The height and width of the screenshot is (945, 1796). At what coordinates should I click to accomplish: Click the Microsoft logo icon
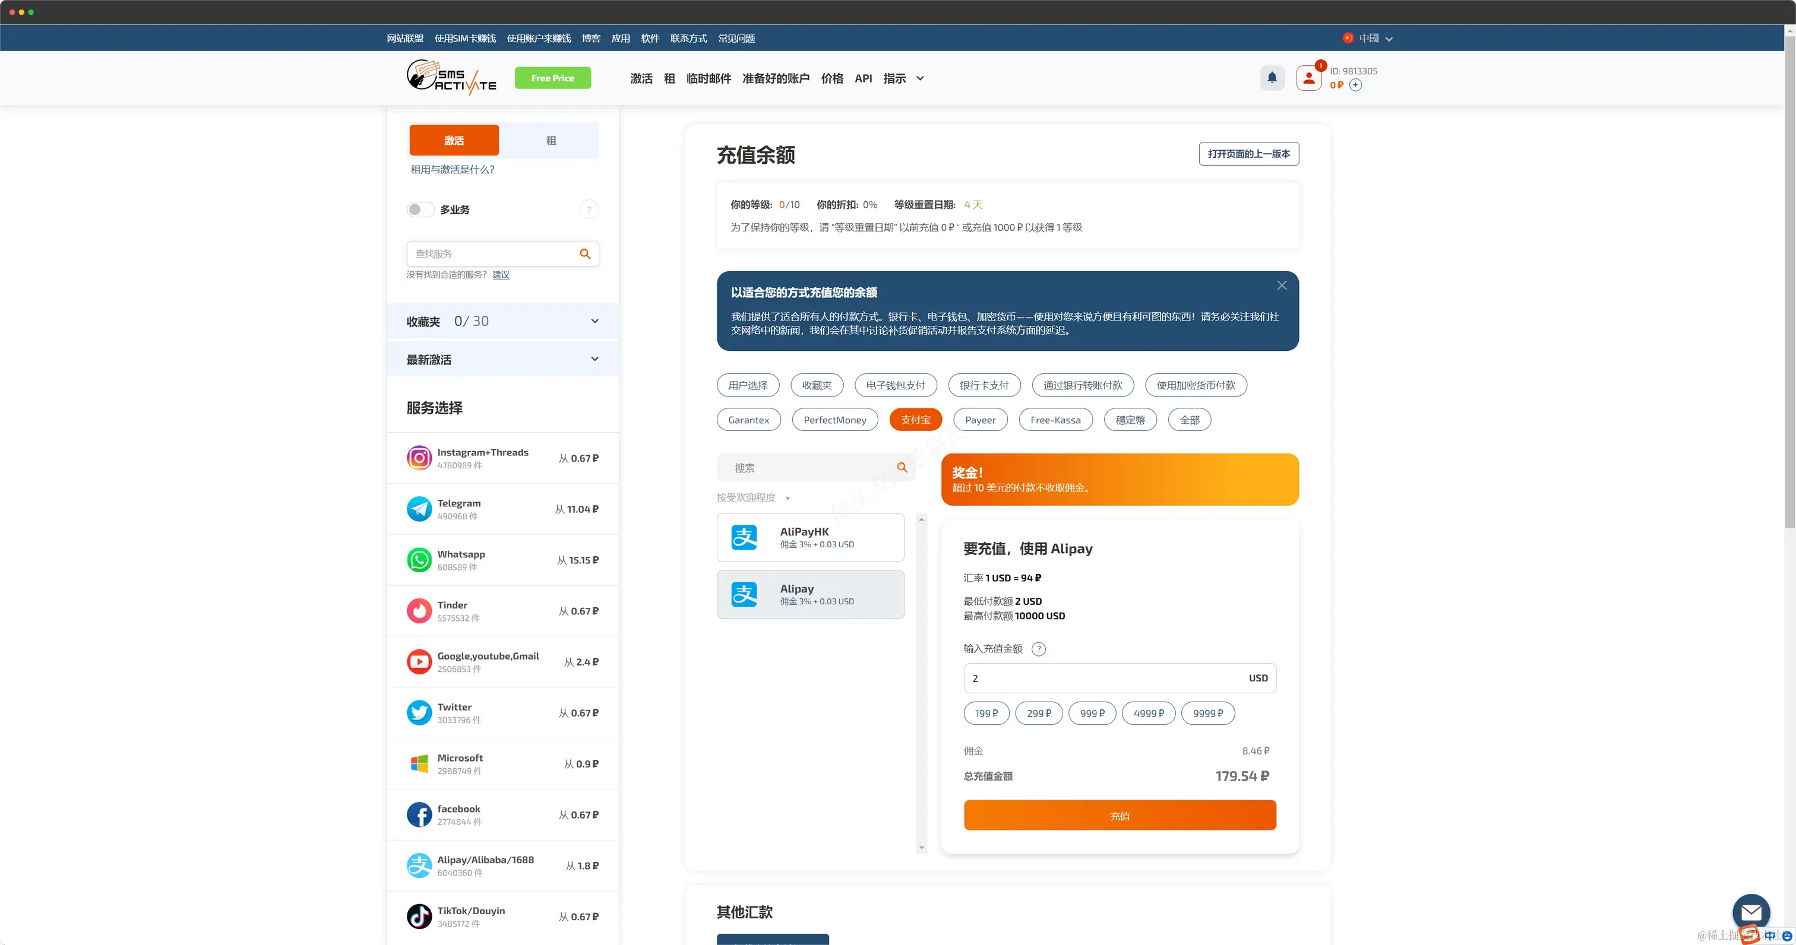coord(419,763)
